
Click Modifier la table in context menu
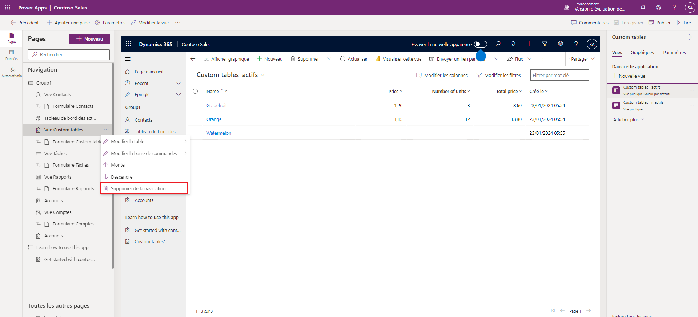[x=127, y=141]
